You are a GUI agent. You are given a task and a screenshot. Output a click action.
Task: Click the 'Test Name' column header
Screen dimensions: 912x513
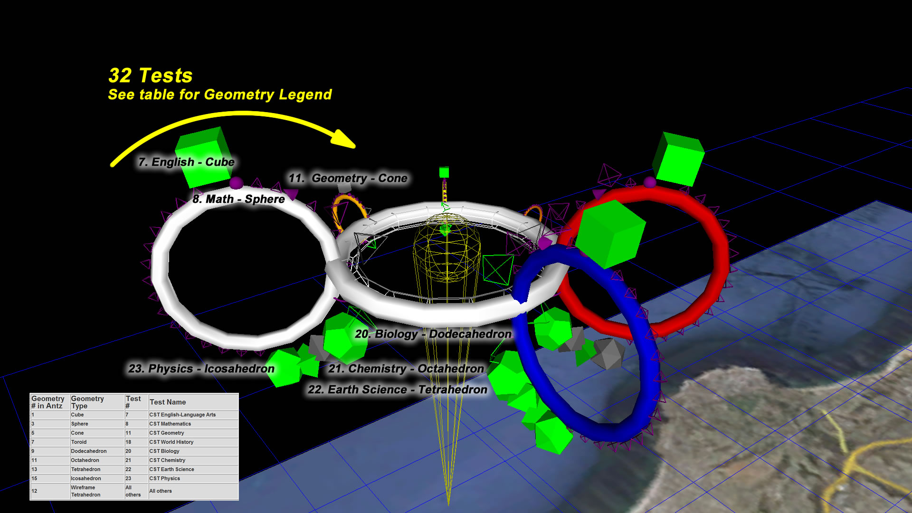coord(168,402)
